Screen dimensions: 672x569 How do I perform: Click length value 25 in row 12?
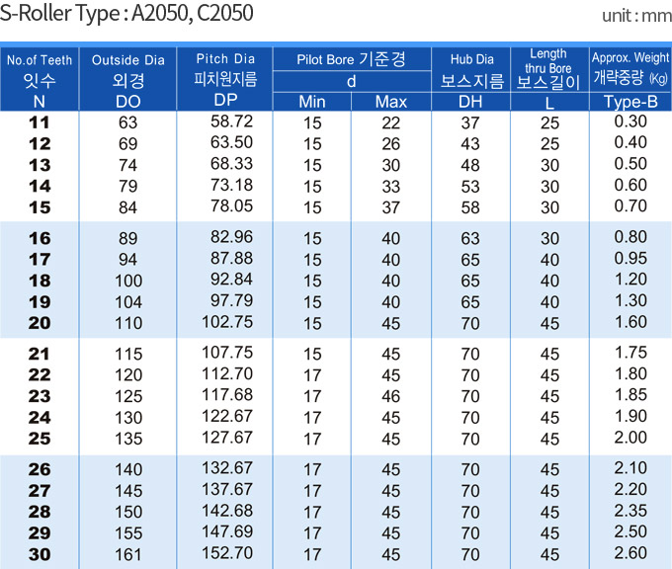(549, 144)
